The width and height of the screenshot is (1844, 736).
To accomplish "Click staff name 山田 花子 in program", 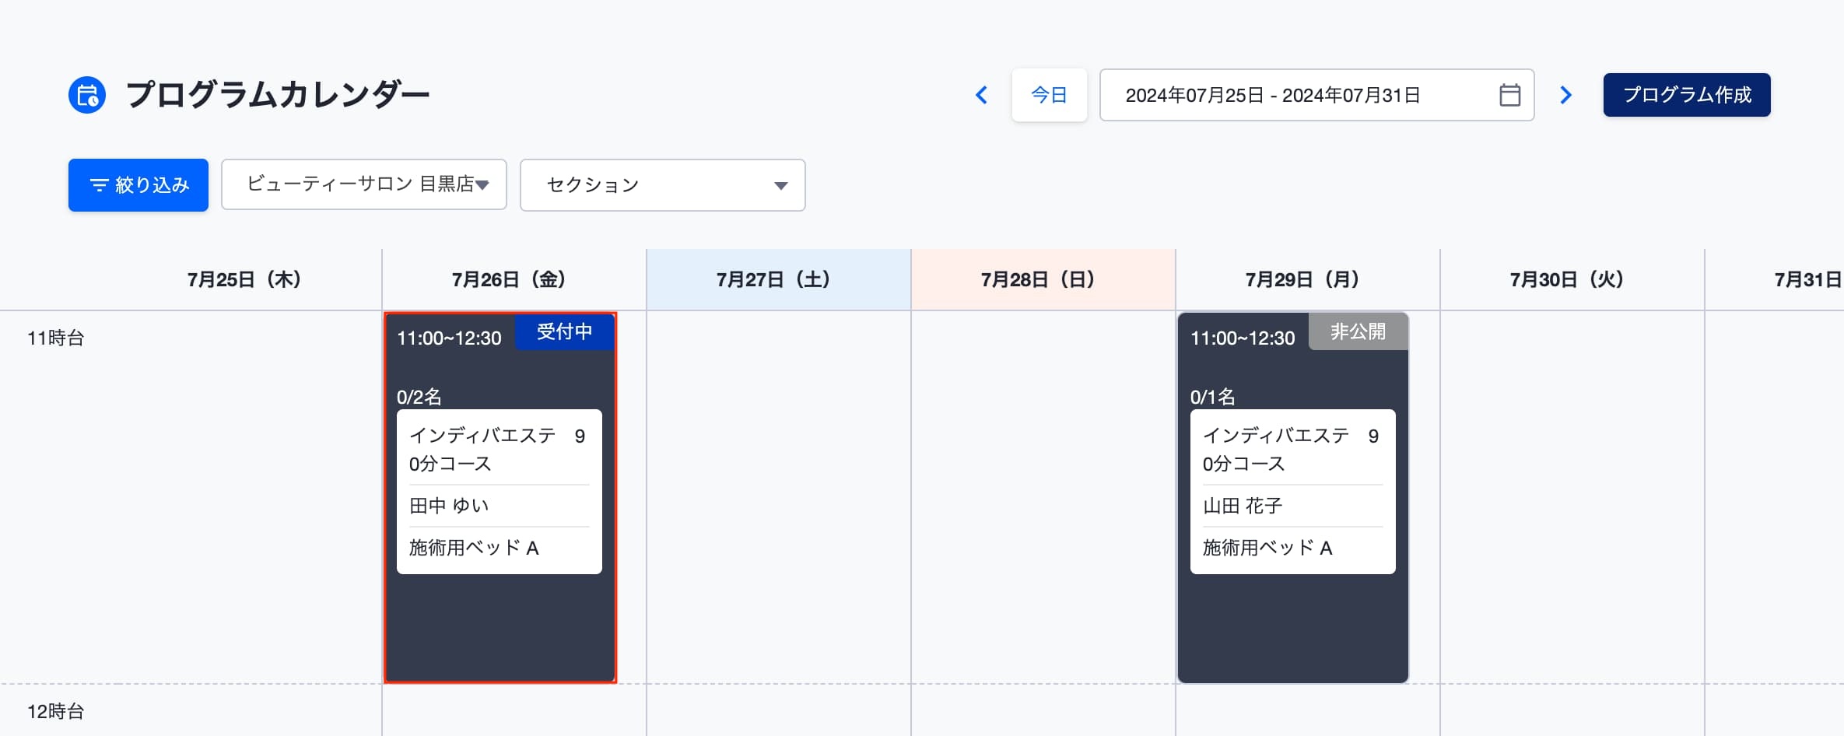I will [x=1243, y=506].
